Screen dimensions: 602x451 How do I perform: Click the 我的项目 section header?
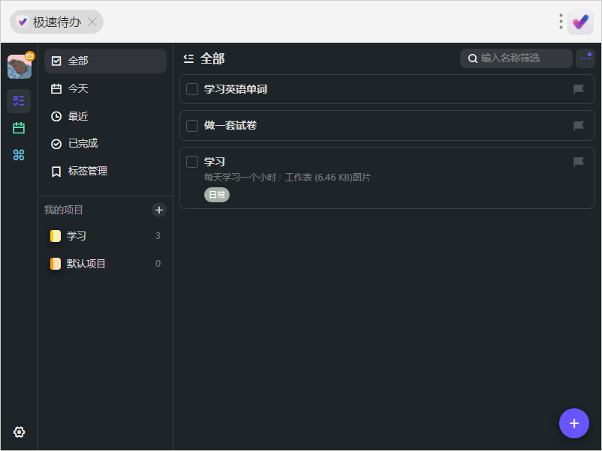point(63,210)
